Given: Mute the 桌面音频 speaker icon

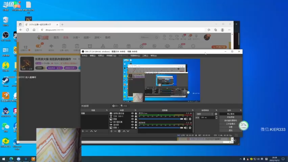Looking at the screenshot, I should (x=186, y=128).
